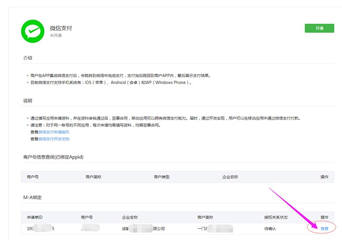Click 商户简称 header in the merchant query table

pos(93,177)
